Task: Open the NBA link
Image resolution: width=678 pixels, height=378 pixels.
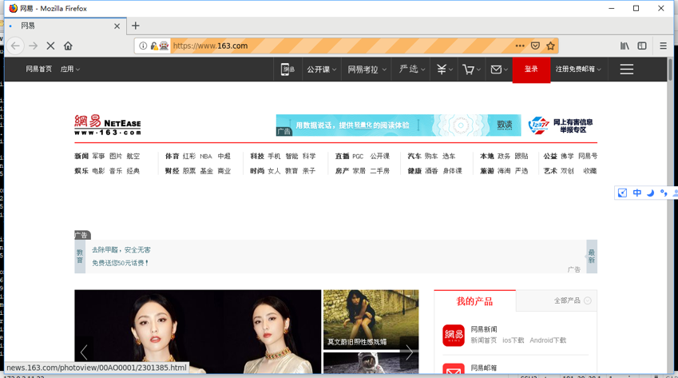Action: [206, 156]
